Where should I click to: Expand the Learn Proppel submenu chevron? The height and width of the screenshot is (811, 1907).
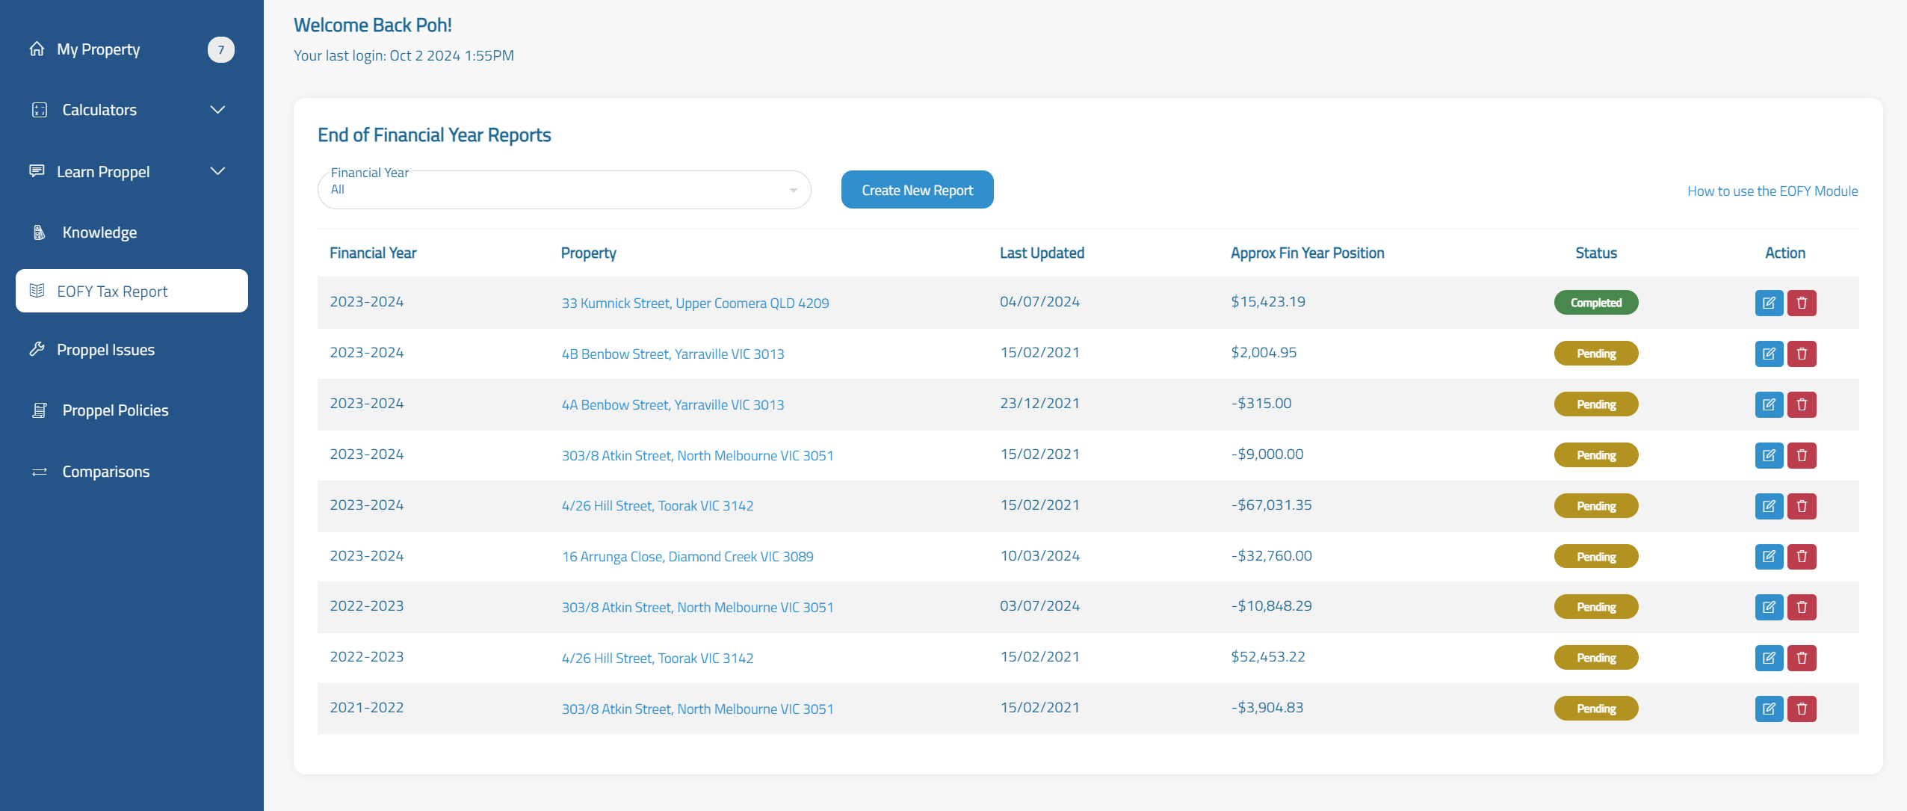(x=217, y=171)
